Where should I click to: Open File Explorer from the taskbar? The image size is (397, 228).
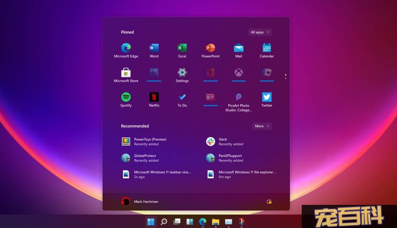[x=215, y=222]
